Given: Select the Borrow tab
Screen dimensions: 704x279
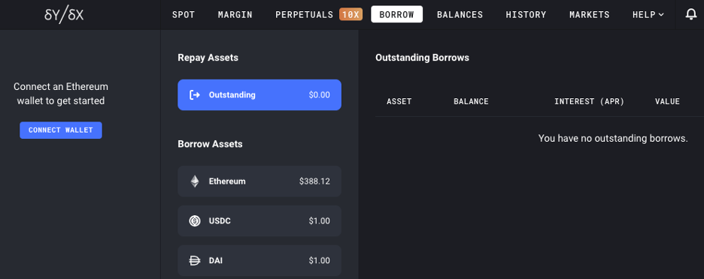Looking at the screenshot, I should 396,14.
